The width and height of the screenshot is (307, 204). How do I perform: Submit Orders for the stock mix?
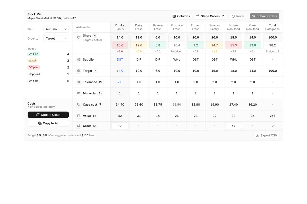coord(265,16)
